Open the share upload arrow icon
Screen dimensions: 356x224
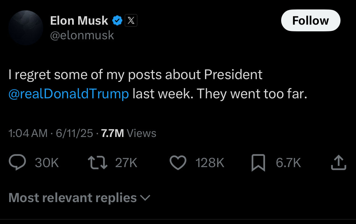(x=338, y=163)
